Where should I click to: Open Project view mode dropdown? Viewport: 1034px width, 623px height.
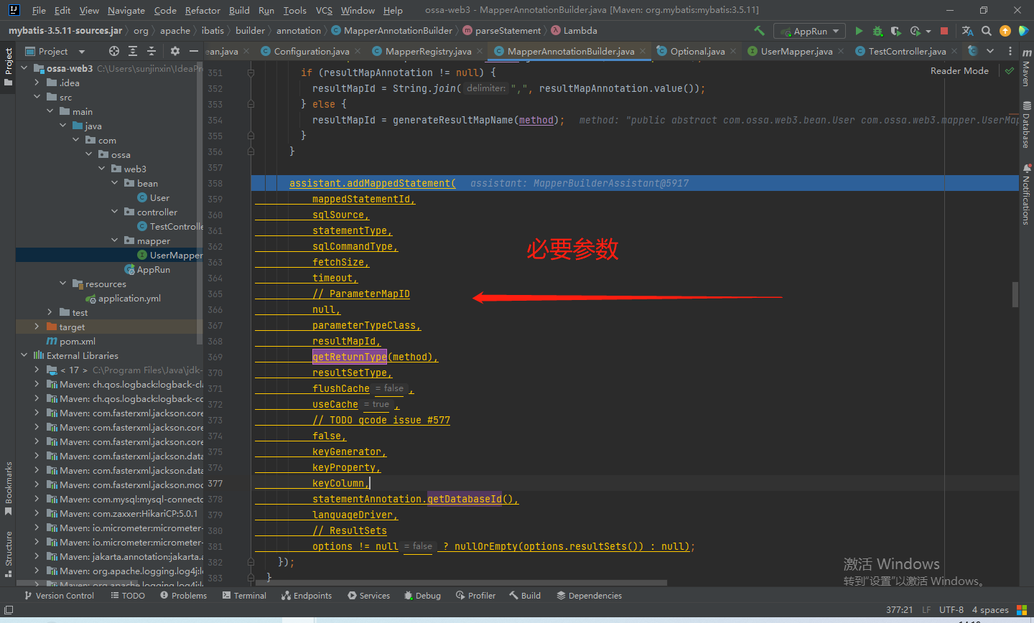pos(81,52)
